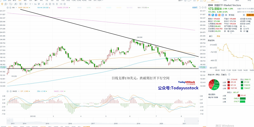This screenshot has height=127, width=254.
Task: Select the magnet snap drawing tool
Action: pyautogui.click(x=47, y=4)
